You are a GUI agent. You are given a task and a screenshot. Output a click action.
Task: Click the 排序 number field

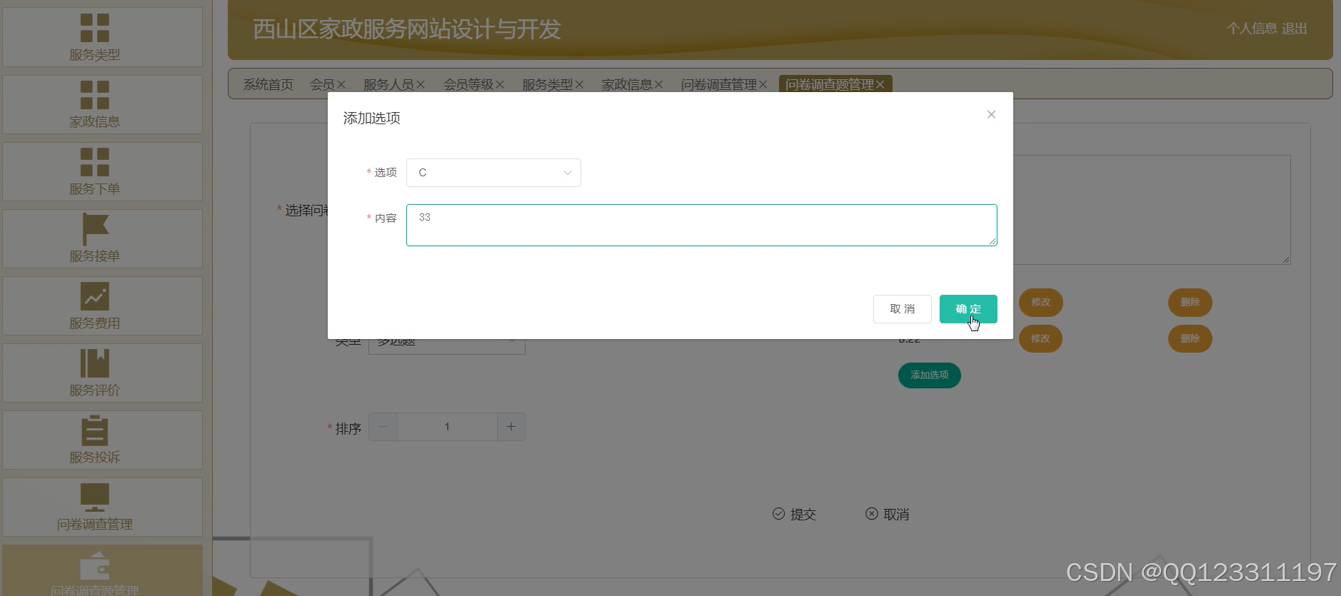click(447, 427)
